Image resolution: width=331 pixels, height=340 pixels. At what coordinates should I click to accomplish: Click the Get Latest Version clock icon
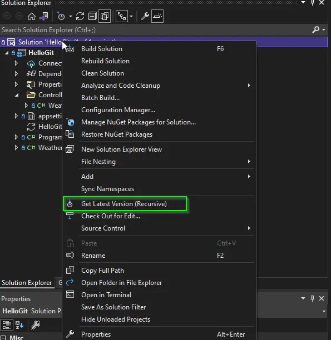tap(70, 203)
